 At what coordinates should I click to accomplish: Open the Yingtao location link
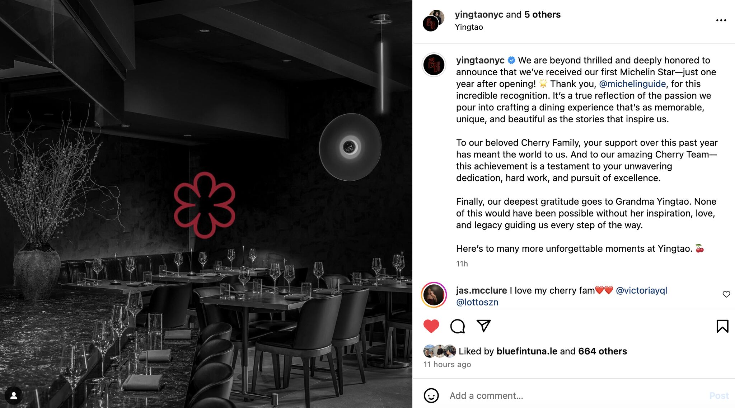(469, 27)
